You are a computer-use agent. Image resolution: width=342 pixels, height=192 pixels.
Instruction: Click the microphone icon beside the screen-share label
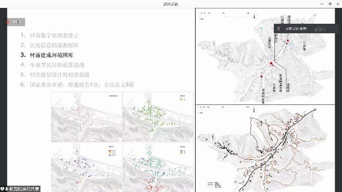point(7,189)
